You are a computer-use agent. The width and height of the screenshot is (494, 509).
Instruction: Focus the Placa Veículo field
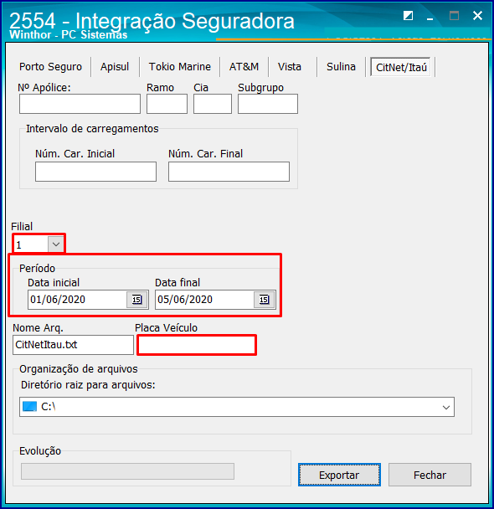tap(197, 345)
